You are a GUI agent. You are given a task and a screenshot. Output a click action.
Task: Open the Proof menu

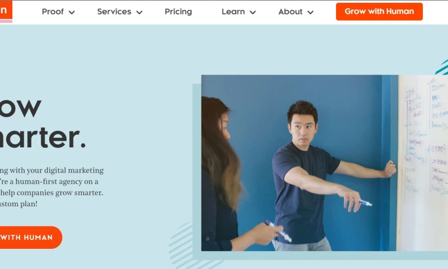(x=53, y=12)
